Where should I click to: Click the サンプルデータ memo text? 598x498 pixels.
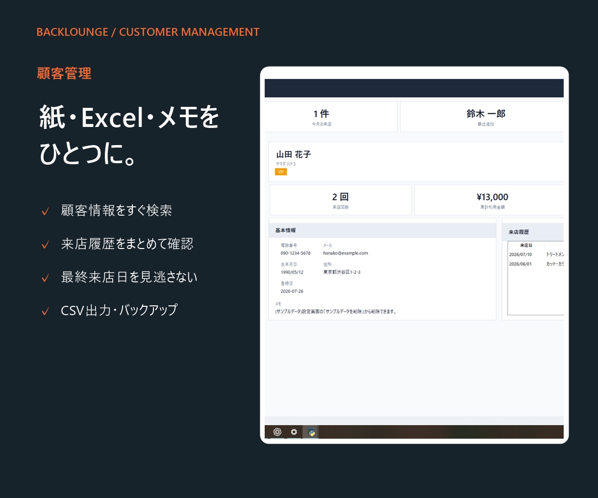point(336,312)
